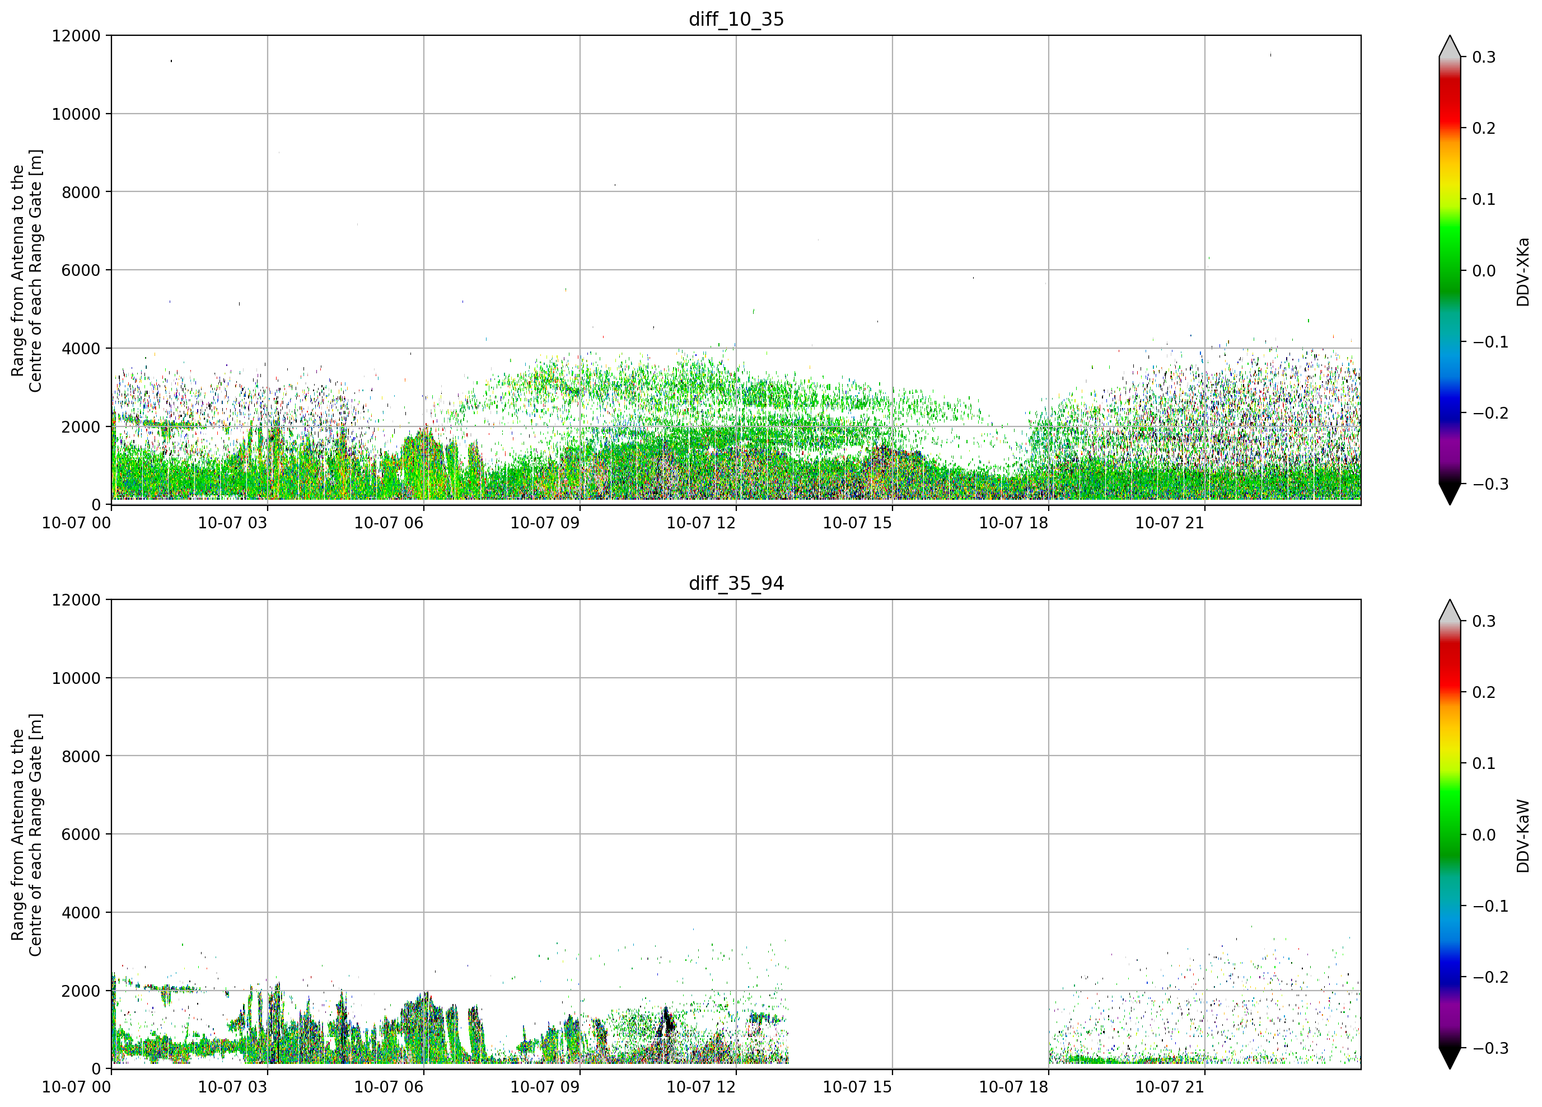The height and width of the screenshot is (1107, 1542).
Task: Click the "10-07 18" x-tick under the diff_10_35 plot
Action: pyautogui.click(x=1013, y=523)
